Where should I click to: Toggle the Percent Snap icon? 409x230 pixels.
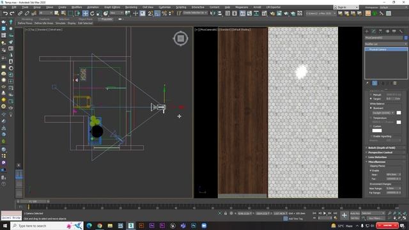point(164,13)
